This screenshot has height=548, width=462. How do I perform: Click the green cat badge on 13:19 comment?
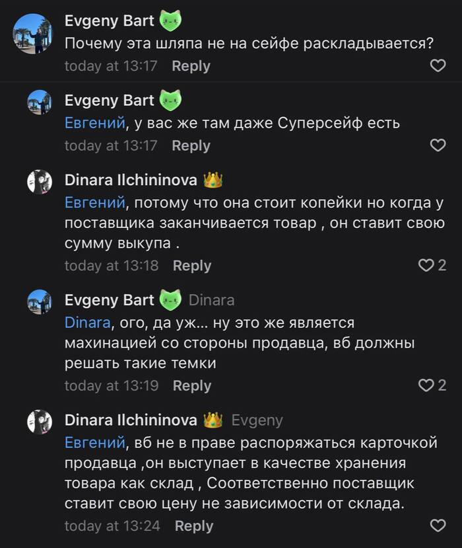170,301
